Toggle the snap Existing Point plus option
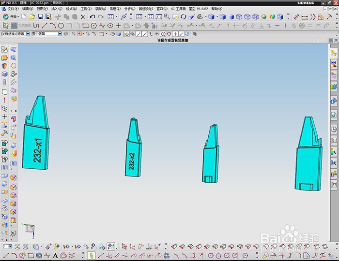 pyautogui.click(x=175, y=34)
